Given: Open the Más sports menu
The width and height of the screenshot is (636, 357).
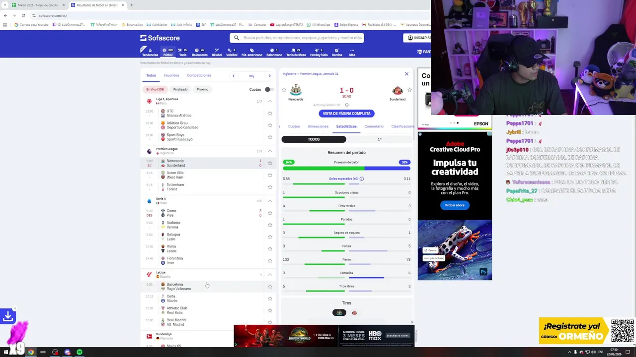Looking at the screenshot, I should 352,52.
